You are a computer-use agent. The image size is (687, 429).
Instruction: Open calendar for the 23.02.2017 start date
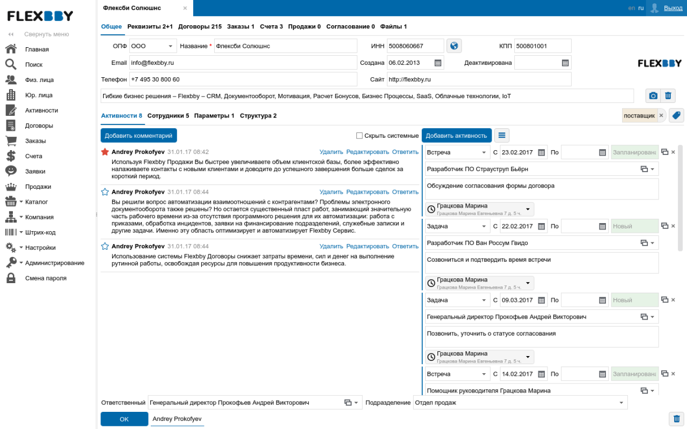pos(541,152)
